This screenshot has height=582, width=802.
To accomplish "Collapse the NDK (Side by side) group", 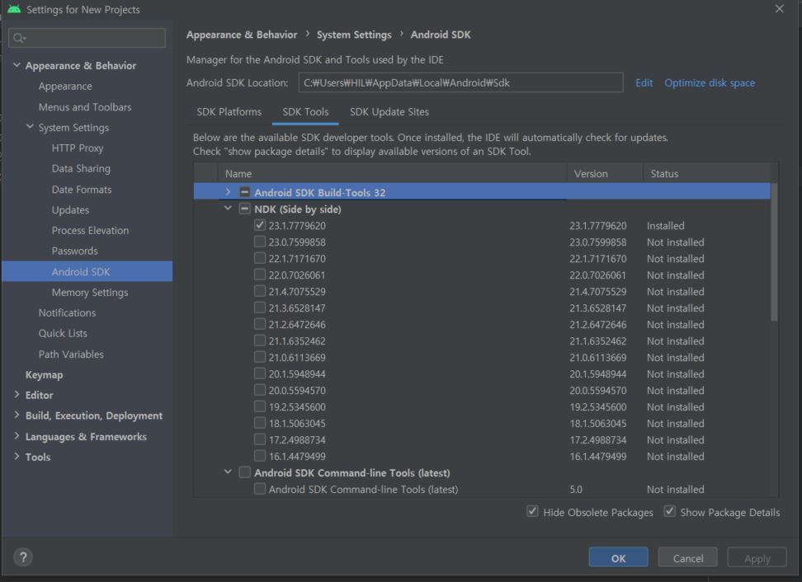I will [x=228, y=208].
